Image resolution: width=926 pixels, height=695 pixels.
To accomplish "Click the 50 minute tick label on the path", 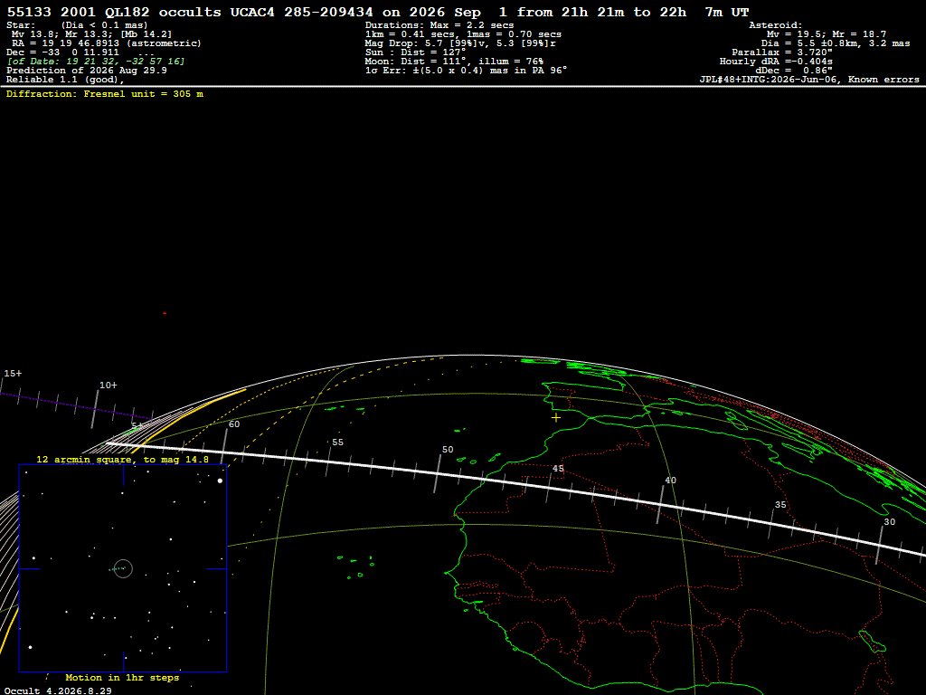I will pos(448,450).
